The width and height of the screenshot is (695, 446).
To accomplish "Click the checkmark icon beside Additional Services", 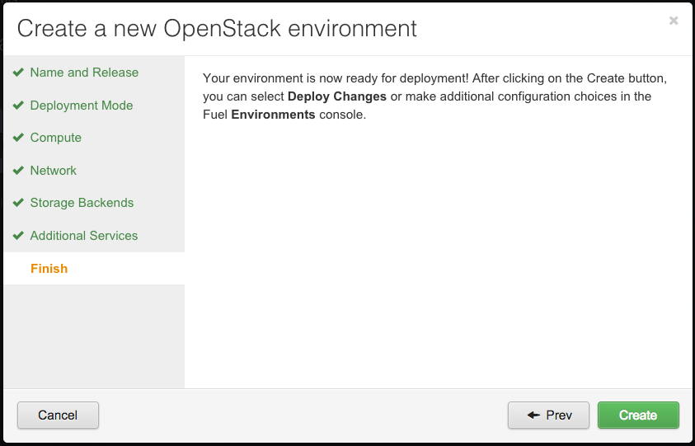I will coord(18,236).
